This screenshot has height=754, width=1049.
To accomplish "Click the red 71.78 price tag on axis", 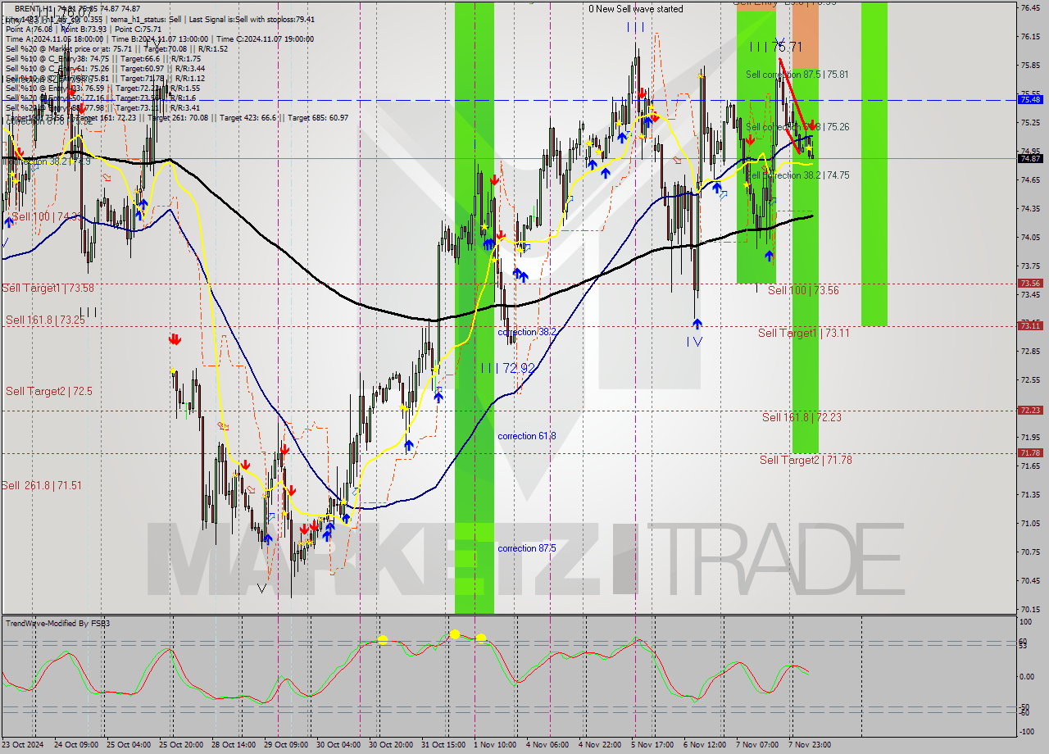I will [x=1029, y=452].
